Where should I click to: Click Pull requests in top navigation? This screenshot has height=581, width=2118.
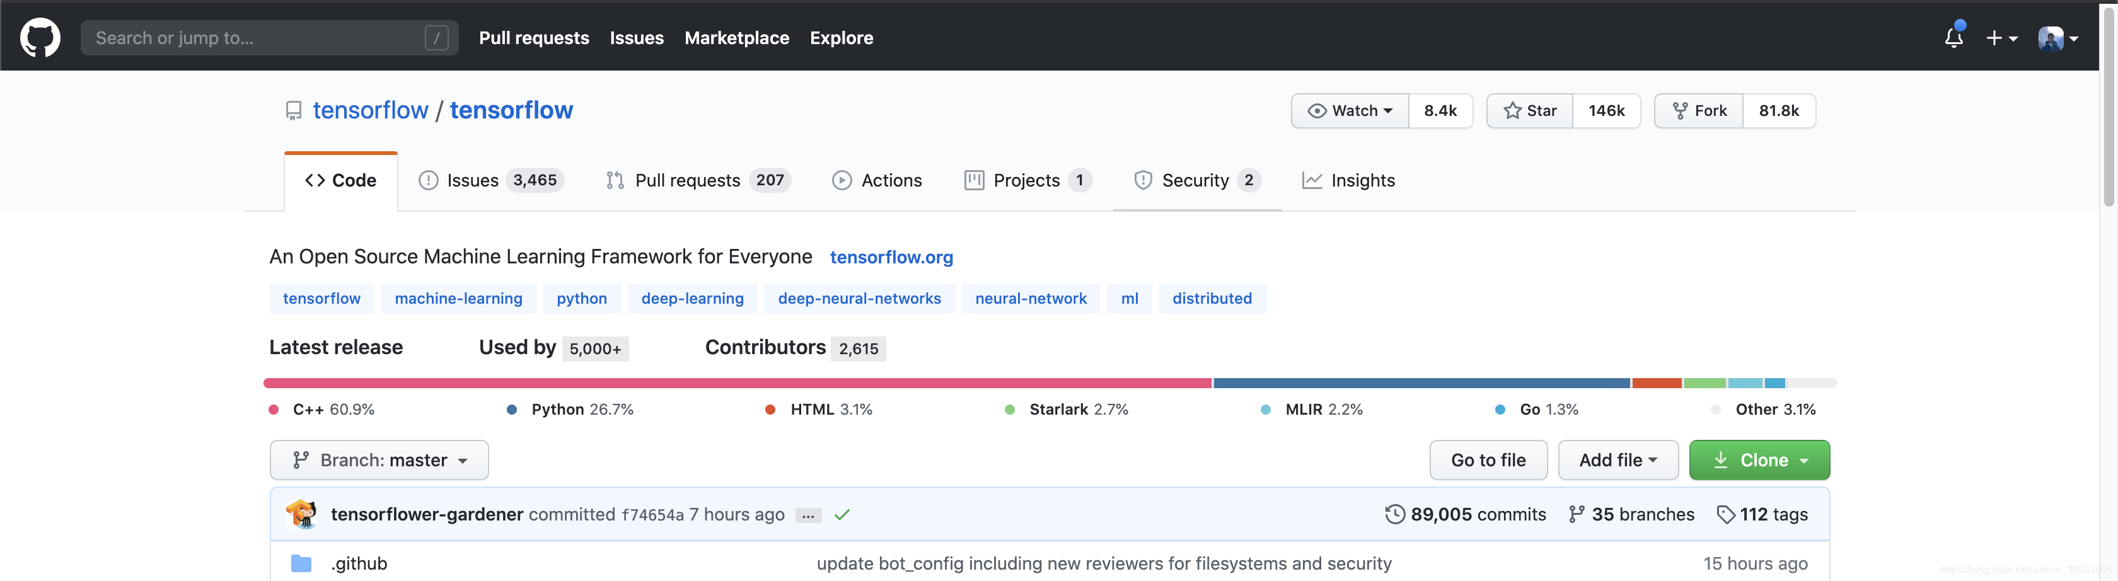(534, 38)
